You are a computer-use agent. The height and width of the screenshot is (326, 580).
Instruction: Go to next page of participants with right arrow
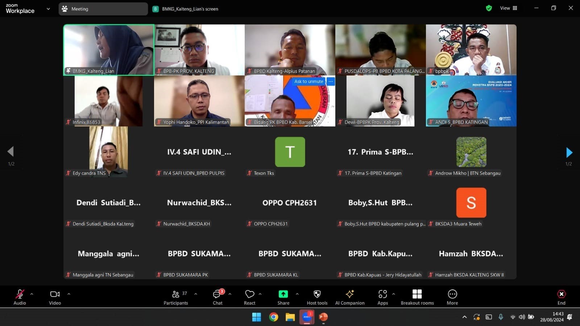[569, 152]
